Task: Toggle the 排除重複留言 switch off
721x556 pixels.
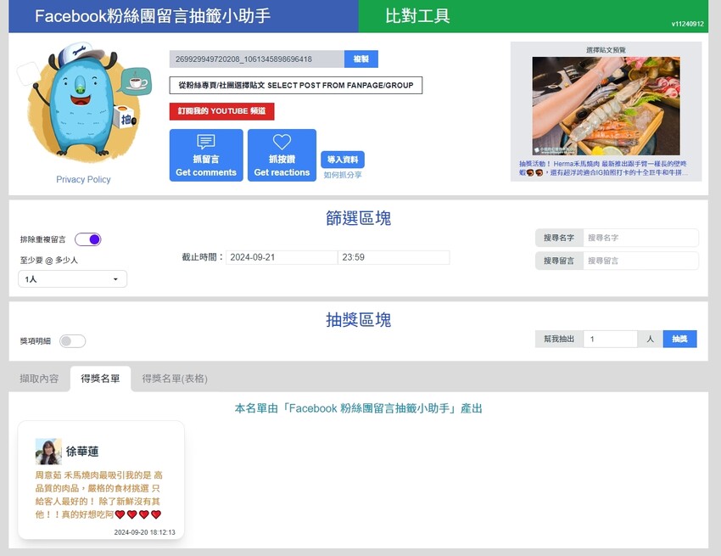Action: coord(88,239)
